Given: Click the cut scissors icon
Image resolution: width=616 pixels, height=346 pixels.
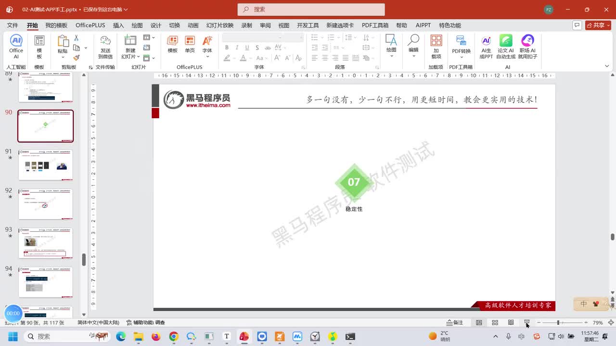Looking at the screenshot, I should (76, 38).
